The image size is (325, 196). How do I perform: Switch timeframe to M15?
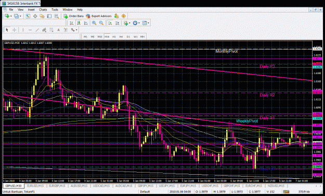[100, 37]
